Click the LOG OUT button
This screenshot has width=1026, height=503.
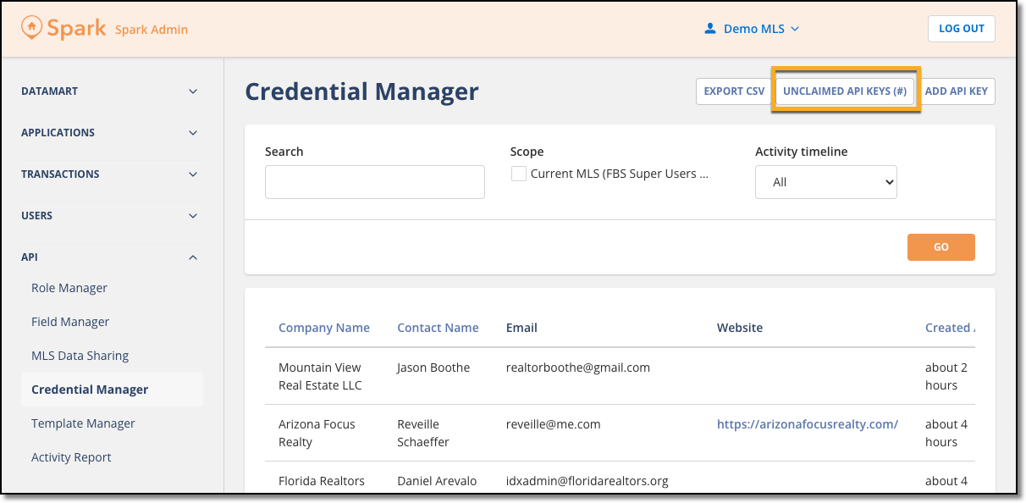[962, 29]
